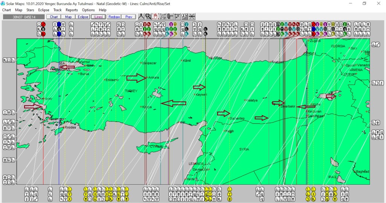Open the Track menu
The image size is (386, 203).
(x=57, y=10)
